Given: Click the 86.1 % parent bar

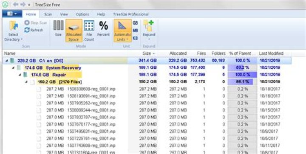Looking at the screenshot, I should [x=242, y=82].
